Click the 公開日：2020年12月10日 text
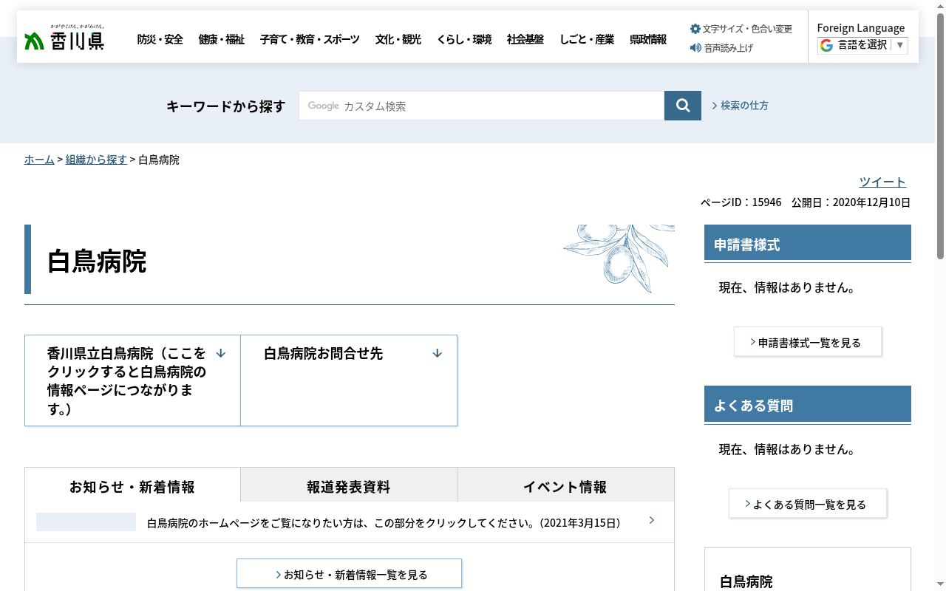The image size is (946, 591). point(851,202)
